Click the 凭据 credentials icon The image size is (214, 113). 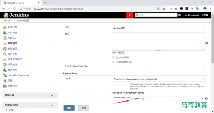point(5,81)
